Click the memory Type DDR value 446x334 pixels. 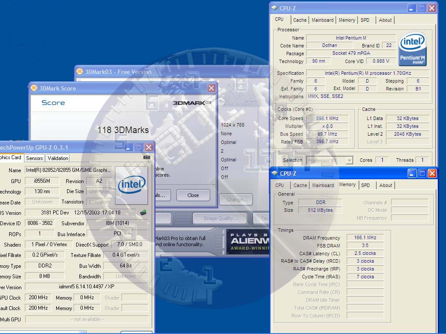(320, 202)
